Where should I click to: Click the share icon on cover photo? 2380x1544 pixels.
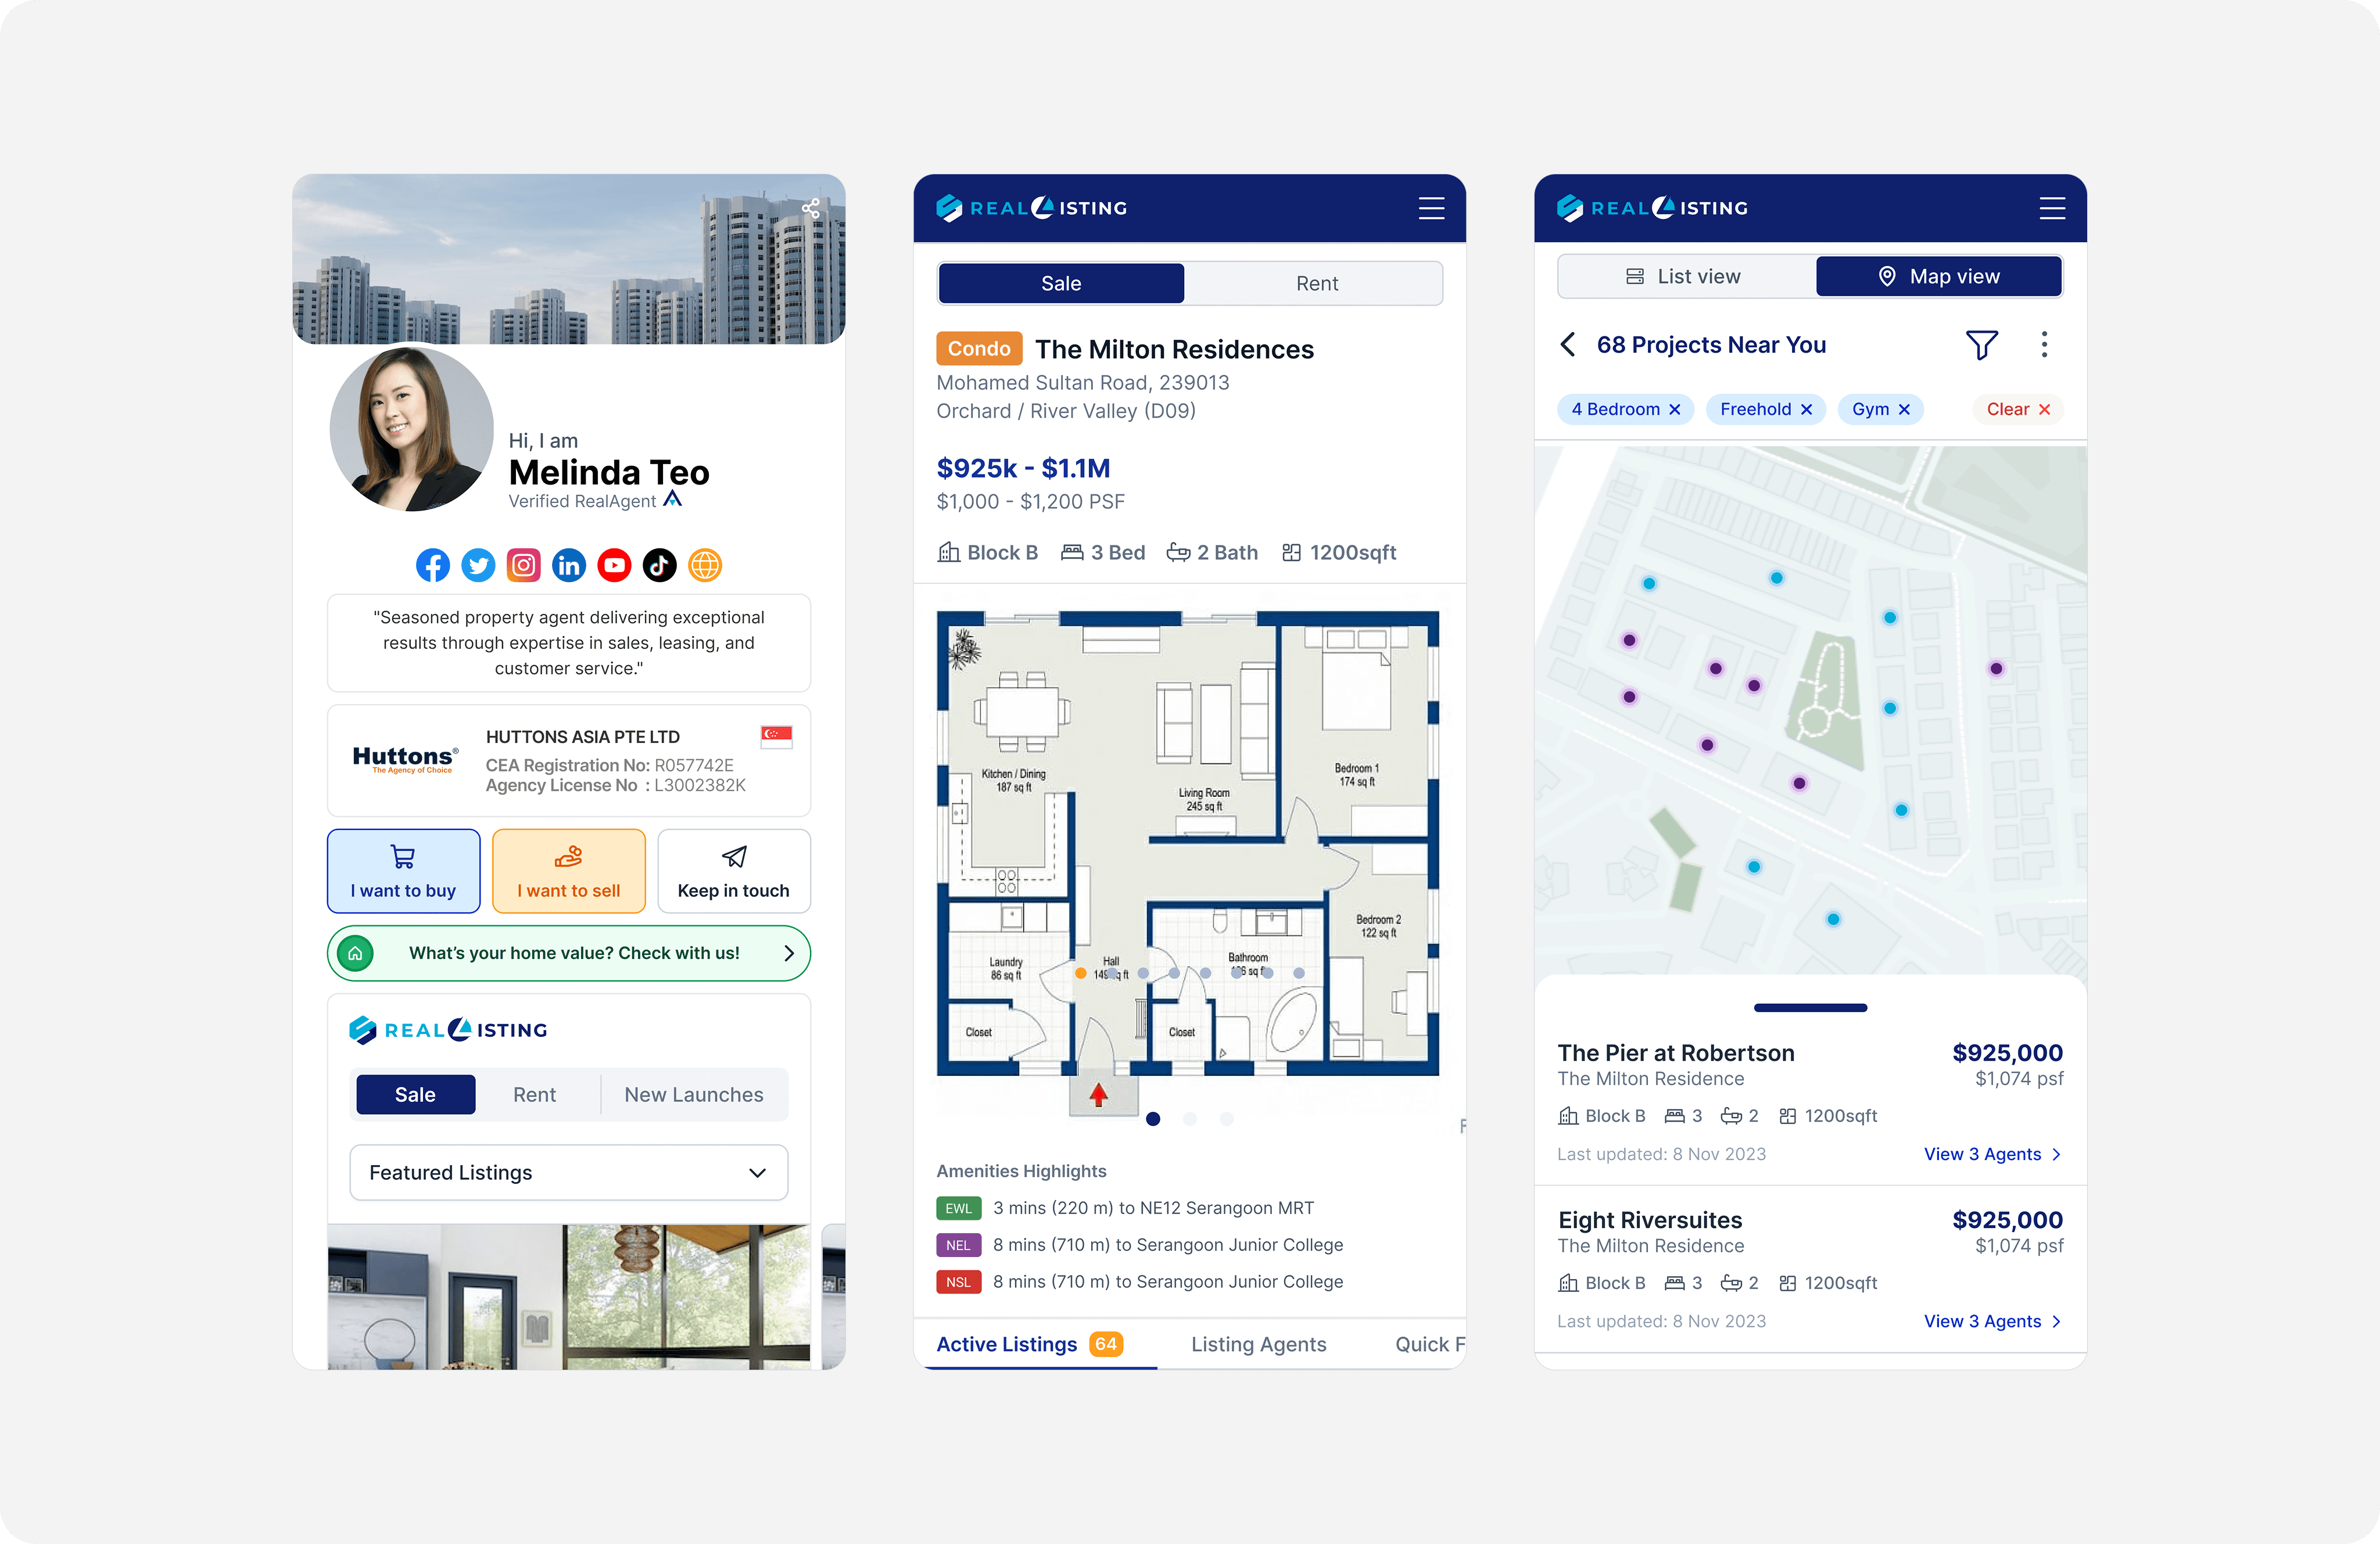810,208
